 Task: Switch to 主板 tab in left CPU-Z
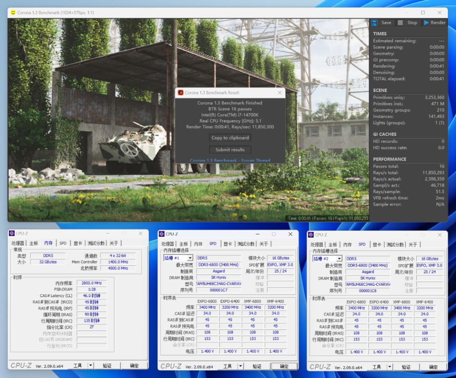(34, 243)
